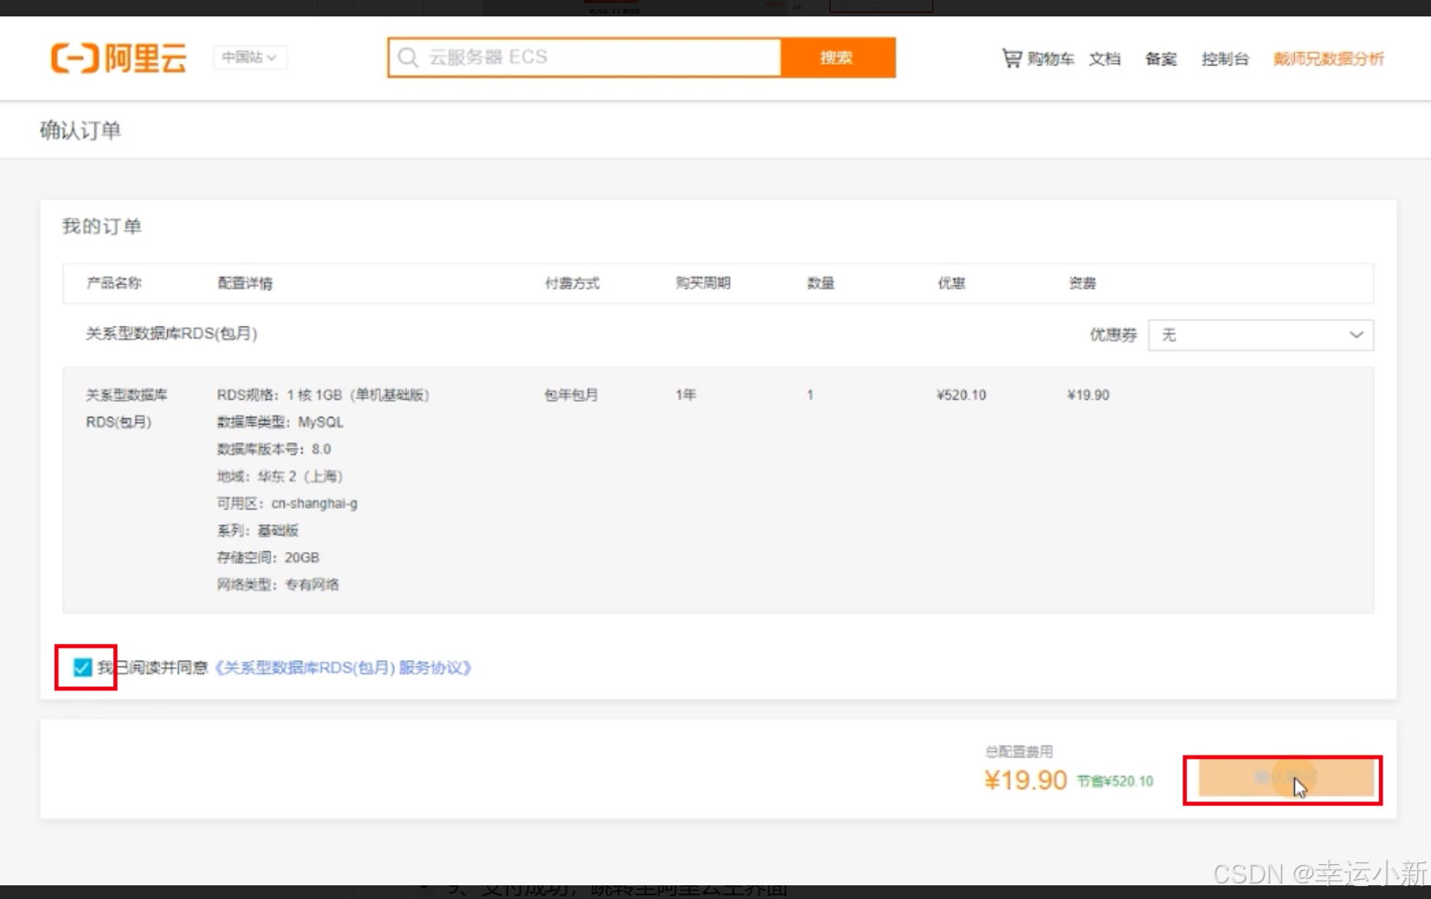The width and height of the screenshot is (1431, 899).
Task: Select the ¥19.90 total price text
Action: [1025, 780]
